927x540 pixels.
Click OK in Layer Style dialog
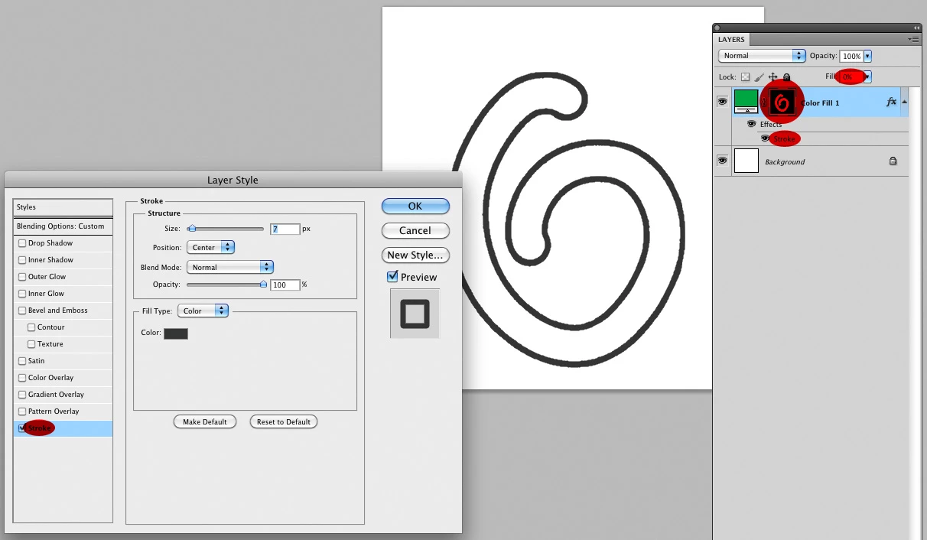[415, 206]
